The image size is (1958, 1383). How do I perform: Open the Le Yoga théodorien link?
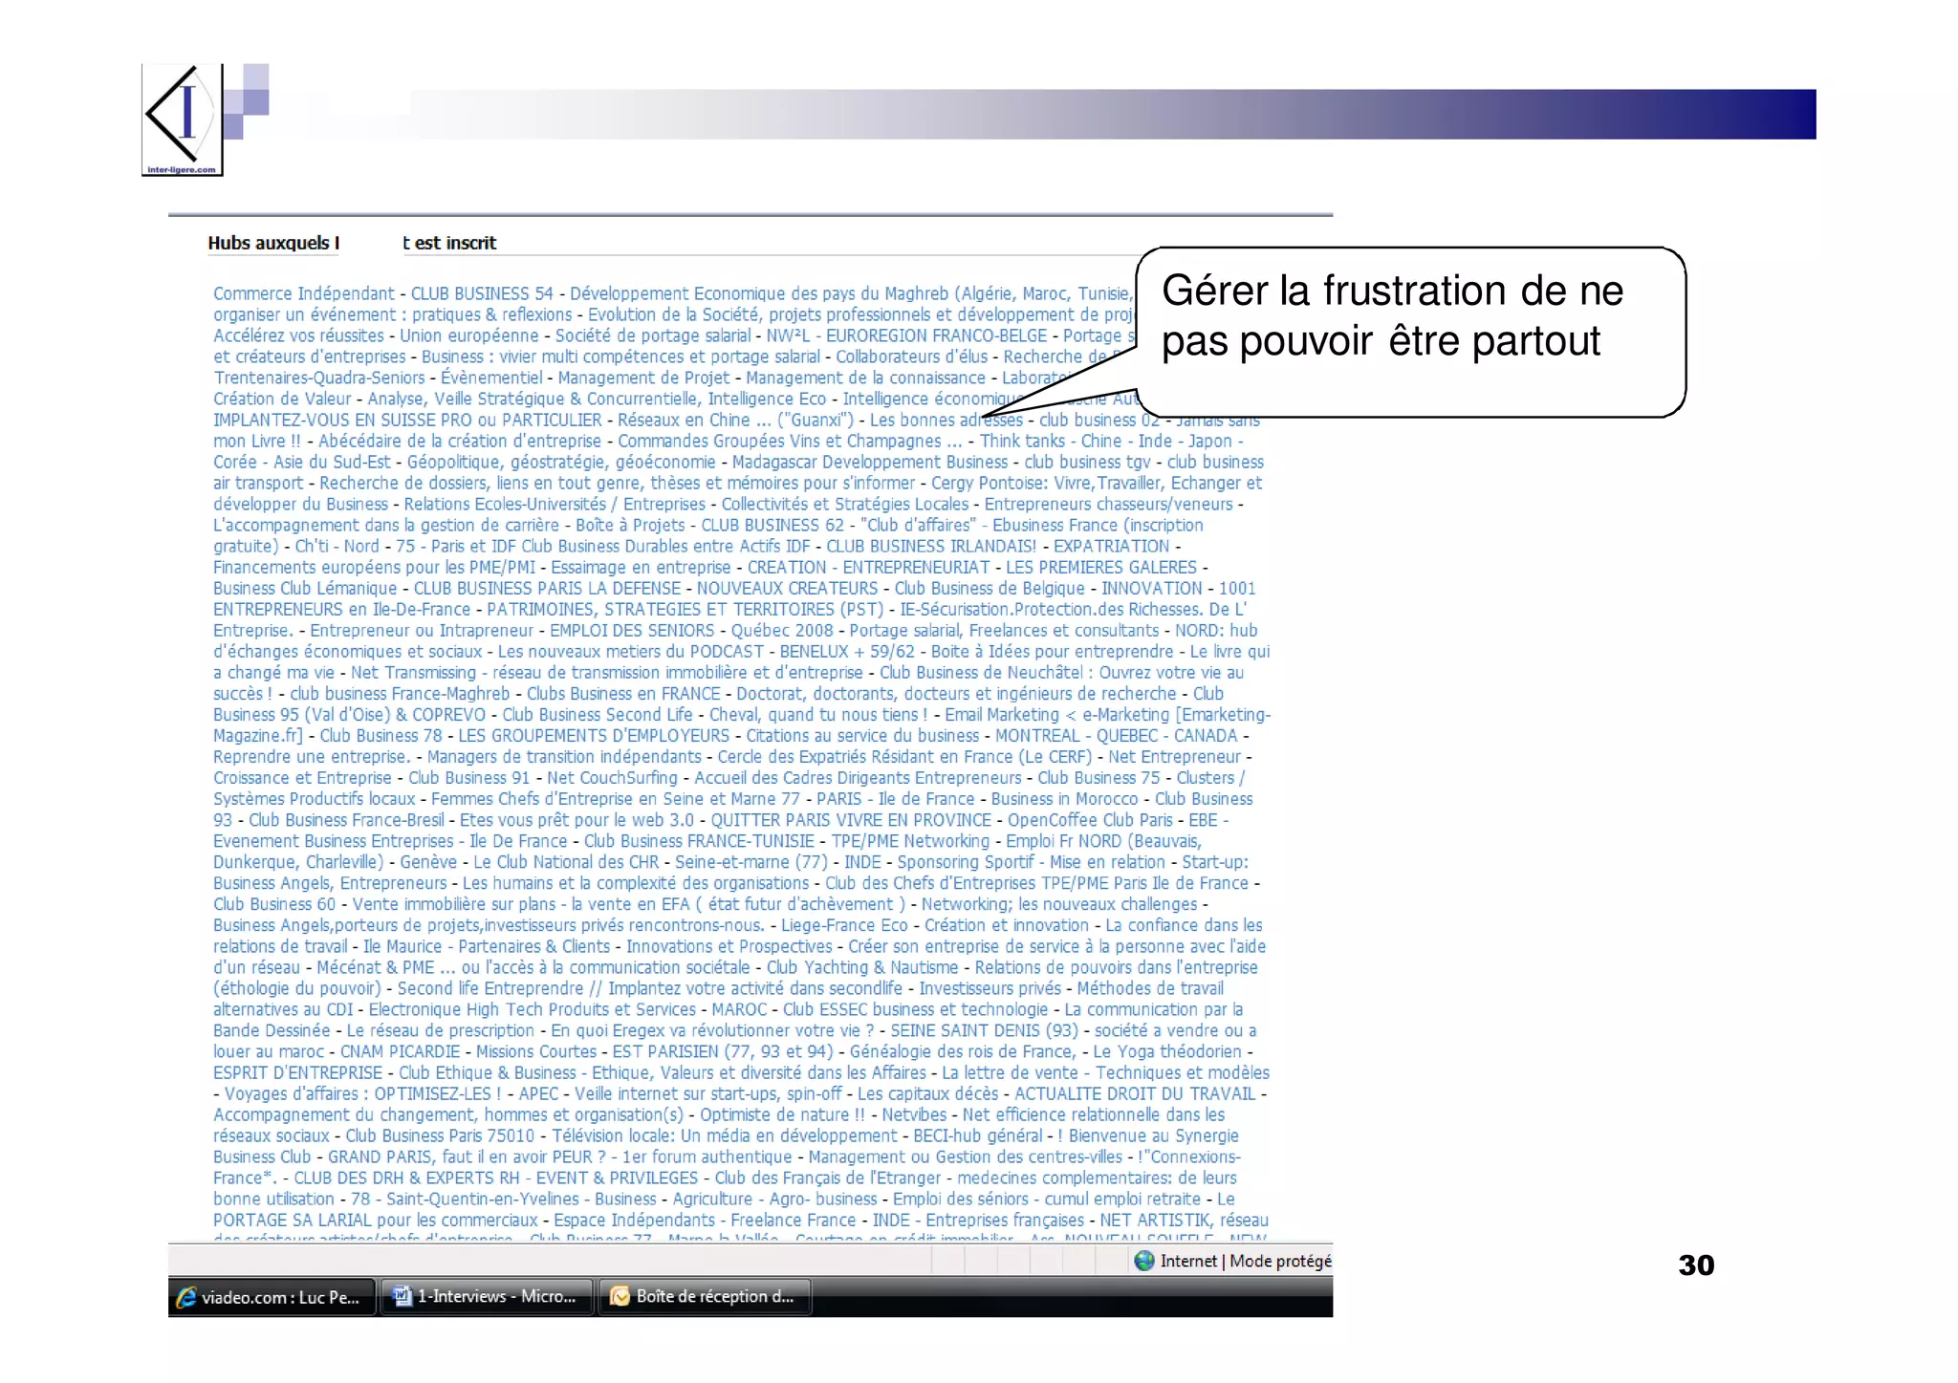(1166, 1050)
